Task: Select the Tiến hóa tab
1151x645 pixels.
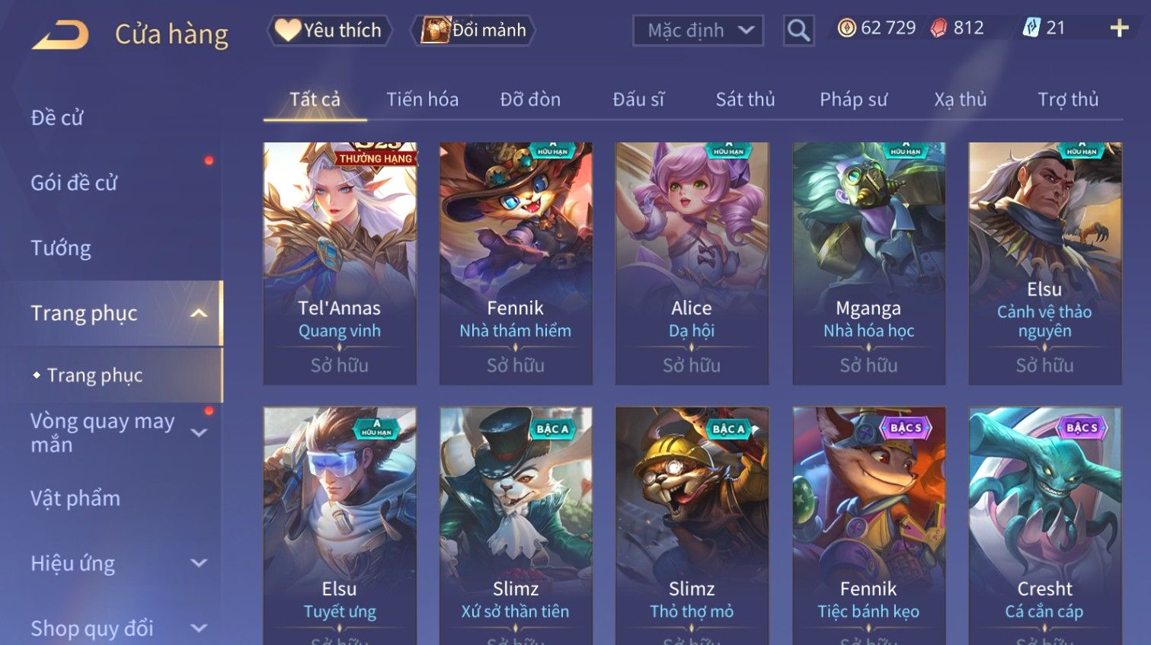Action: click(x=422, y=99)
